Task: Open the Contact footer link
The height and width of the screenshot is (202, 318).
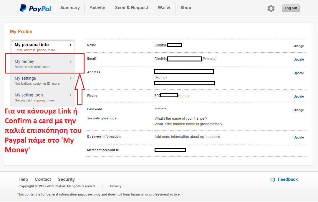Action: coord(43,179)
